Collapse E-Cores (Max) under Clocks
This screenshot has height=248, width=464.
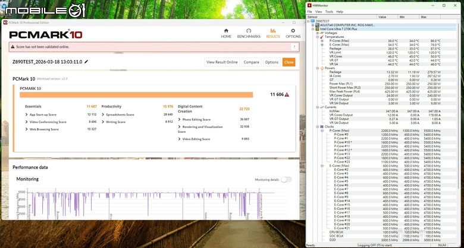click(322, 166)
